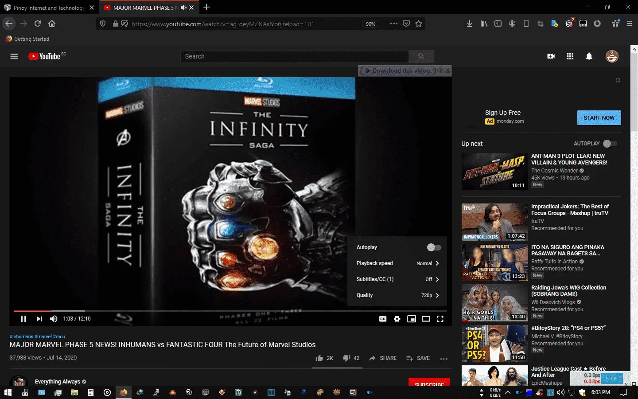Open Everything Always channel name

(58, 382)
